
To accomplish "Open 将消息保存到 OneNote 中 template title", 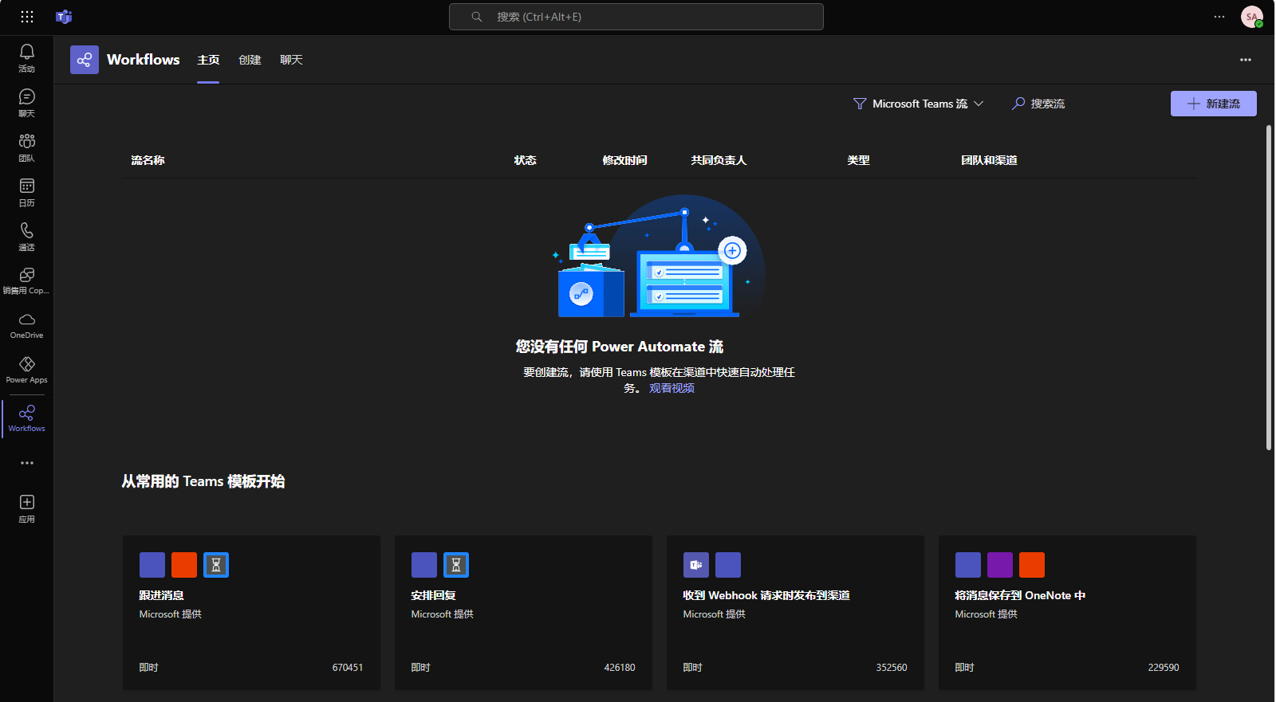I will pyautogui.click(x=1020, y=595).
